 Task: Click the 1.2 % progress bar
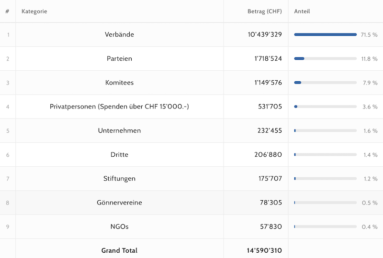tap(326, 179)
